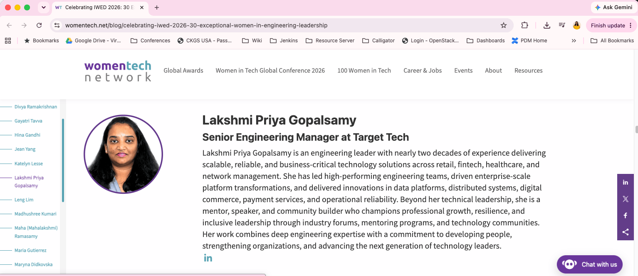Screen dimensions: 638x276
Task: Share the page on LinkedIn from side panel
Action: pos(625,182)
